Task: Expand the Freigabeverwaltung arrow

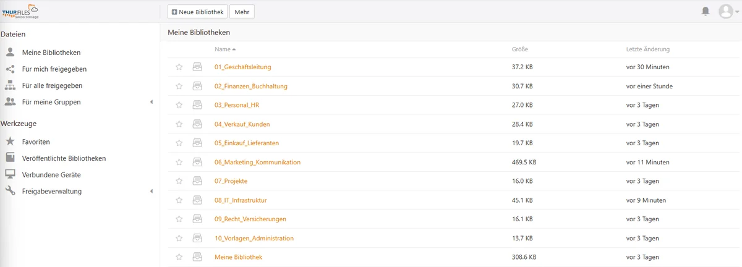Action: 151,192
